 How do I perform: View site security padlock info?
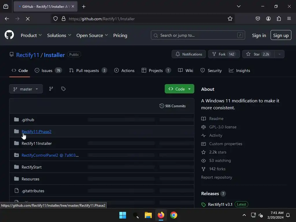click(x=64, y=19)
